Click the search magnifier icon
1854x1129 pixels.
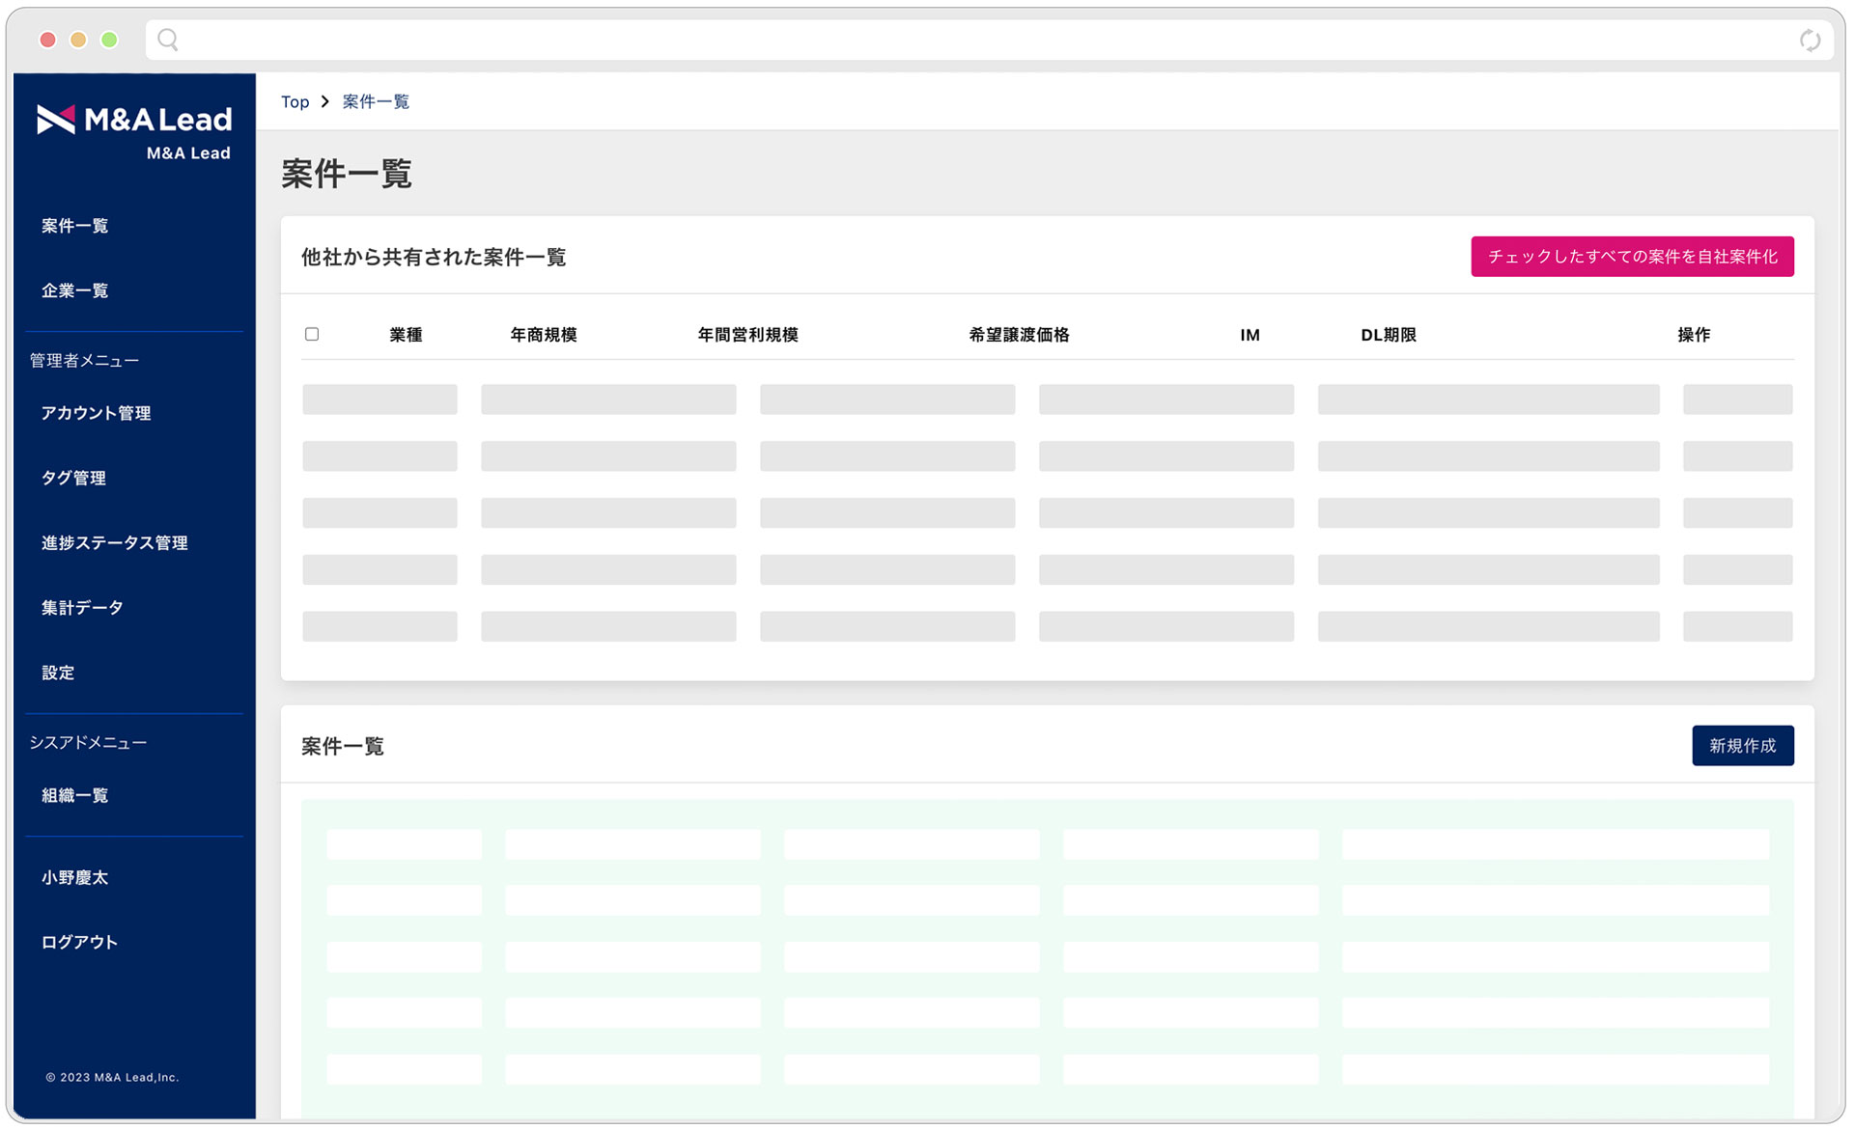[x=168, y=40]
